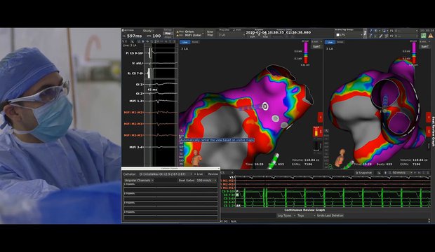435x252 pixels.
Task: Select the diagonal line drawing tool icon
Action: pyautogui.click(x=381, y=36)
